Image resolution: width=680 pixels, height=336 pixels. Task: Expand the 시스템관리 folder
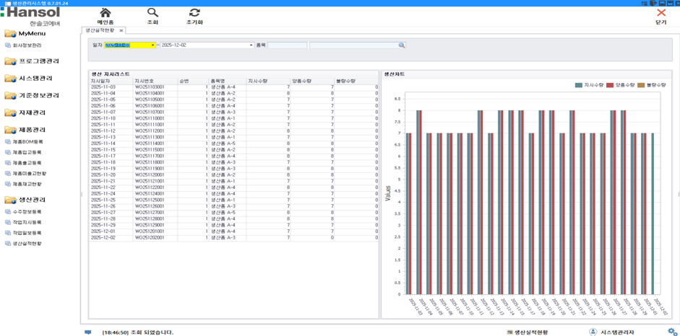click(x=11, y=79)
